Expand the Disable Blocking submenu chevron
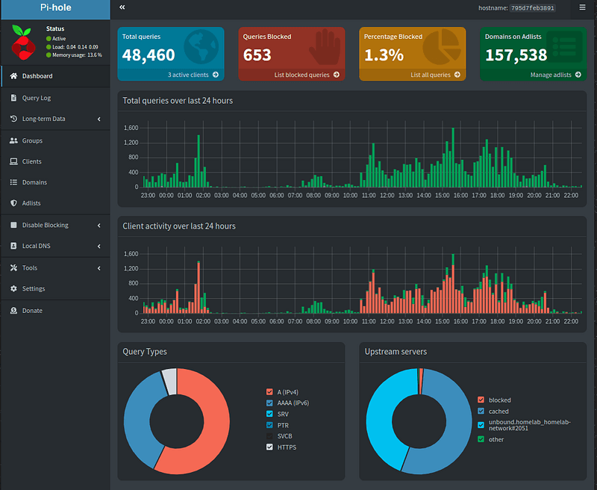Image resolution: width=597 pixels, height=490 pixels. [x=99, y=225]
